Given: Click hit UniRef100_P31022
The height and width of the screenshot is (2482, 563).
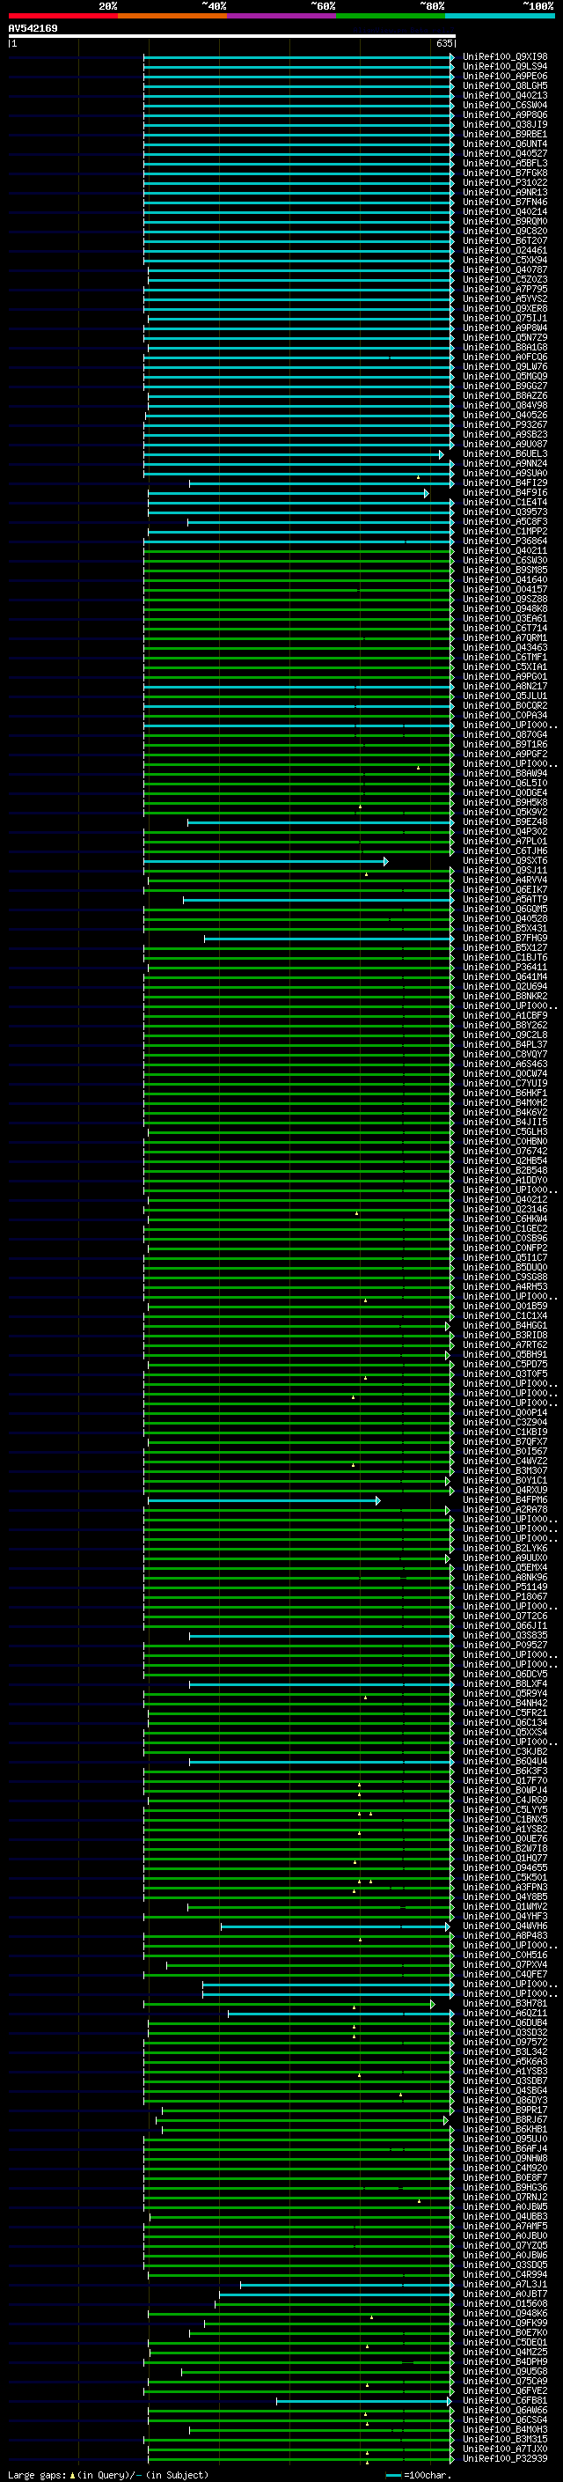Looking at the screenshot, I should [x=504, y=183].
